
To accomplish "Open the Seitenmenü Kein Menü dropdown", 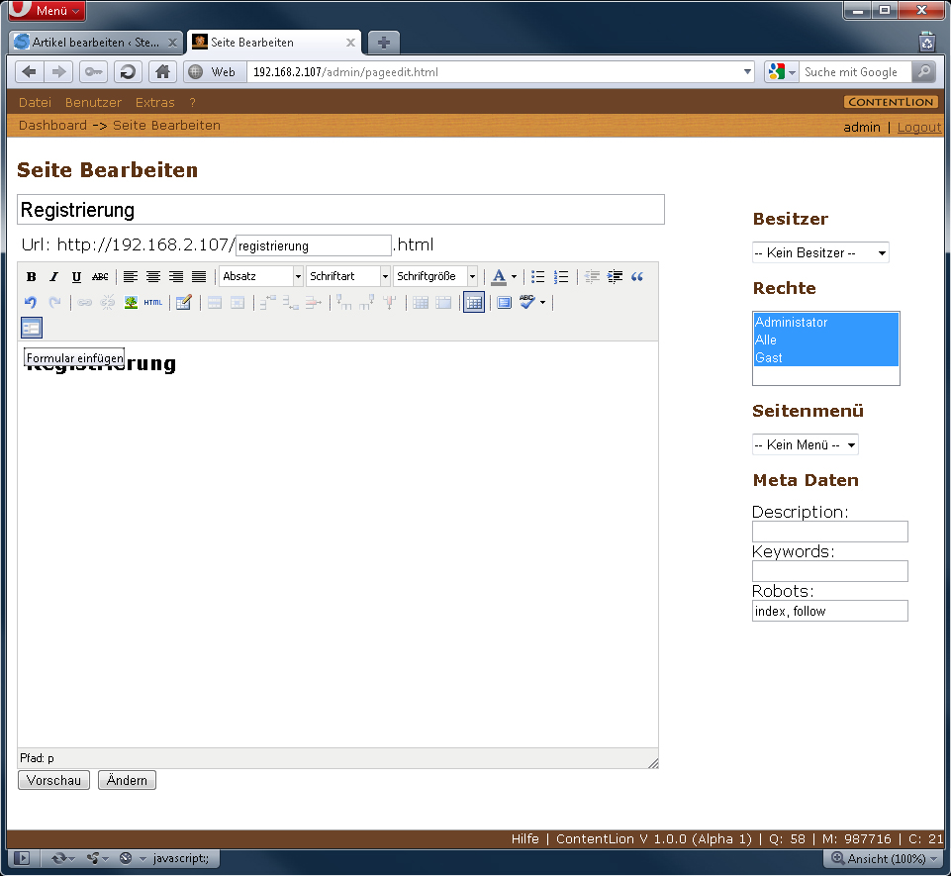I will coord(805,444).
